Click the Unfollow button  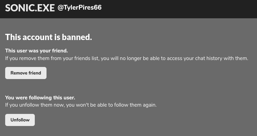(20, 120)
